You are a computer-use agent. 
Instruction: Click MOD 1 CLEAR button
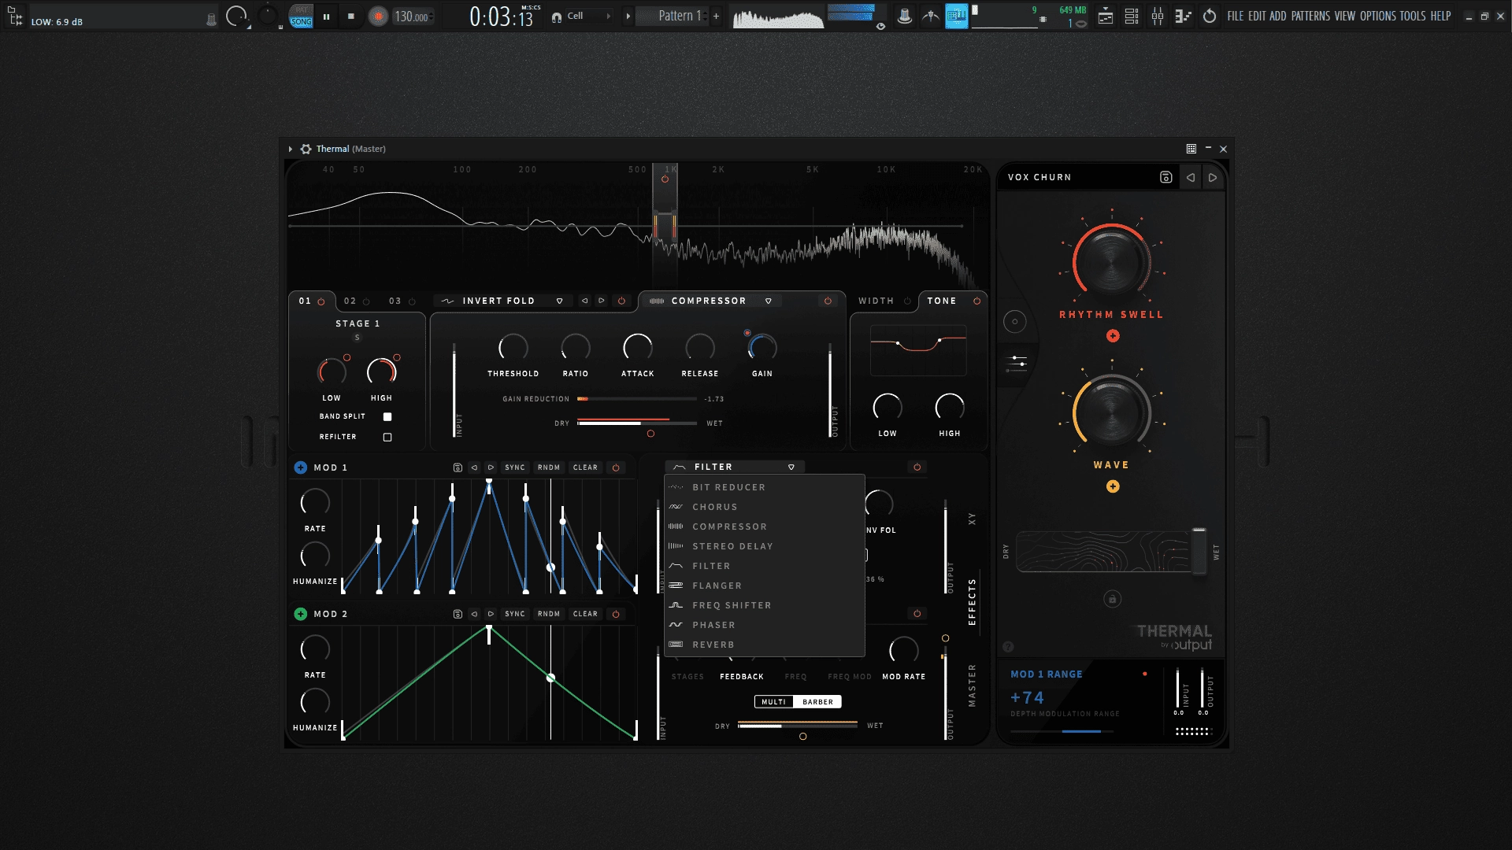586,468
